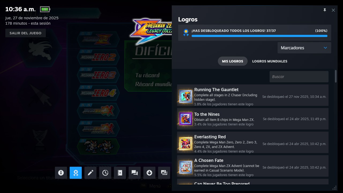This screenshot has width=343, height=193.
Task: Open the guides book icon
Action: tap(120, 173)
